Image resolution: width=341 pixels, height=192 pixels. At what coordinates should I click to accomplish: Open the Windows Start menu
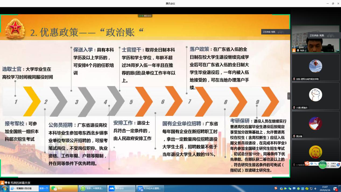coord(5,188)
